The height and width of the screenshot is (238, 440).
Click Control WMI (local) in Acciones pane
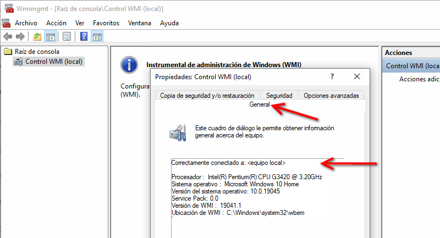[x=411, y=66]
